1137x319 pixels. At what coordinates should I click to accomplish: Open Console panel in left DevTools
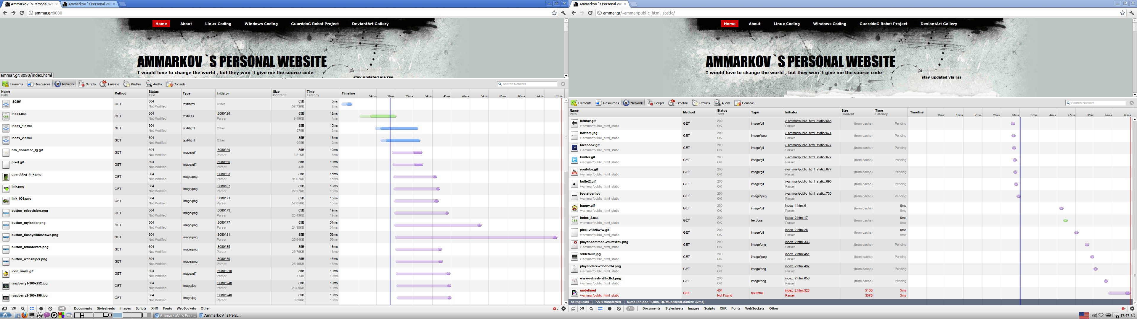[x=176, y=84]
